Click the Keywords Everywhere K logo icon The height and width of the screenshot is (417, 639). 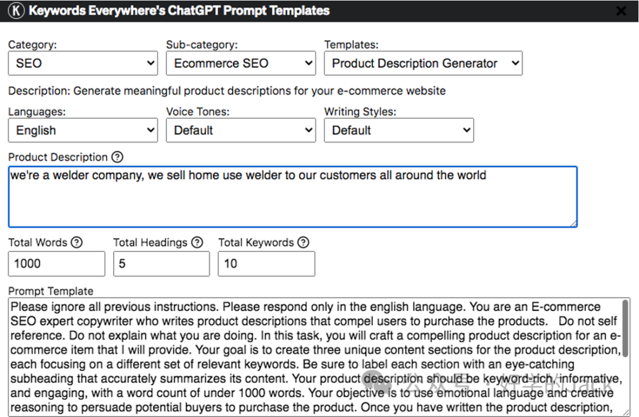coord(17,11)
